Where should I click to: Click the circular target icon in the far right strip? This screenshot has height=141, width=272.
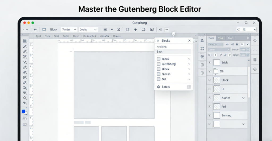(x=255, y=69)
